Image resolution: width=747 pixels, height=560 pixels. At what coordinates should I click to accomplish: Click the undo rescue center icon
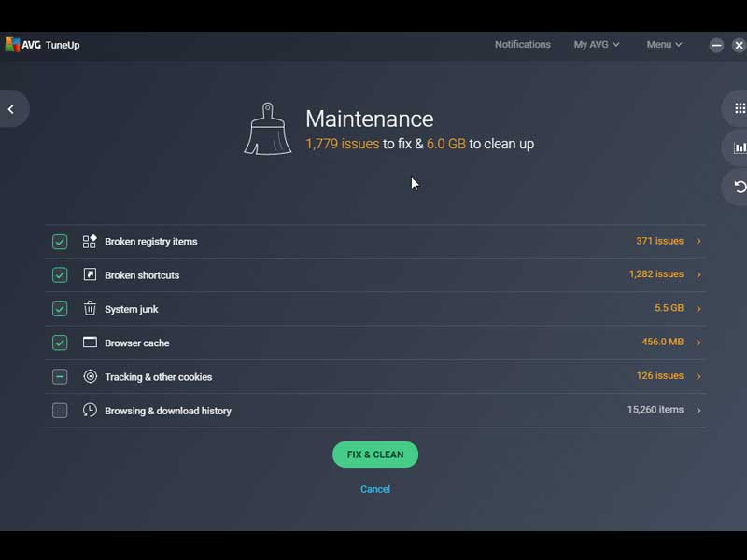[x=740, y=187]
